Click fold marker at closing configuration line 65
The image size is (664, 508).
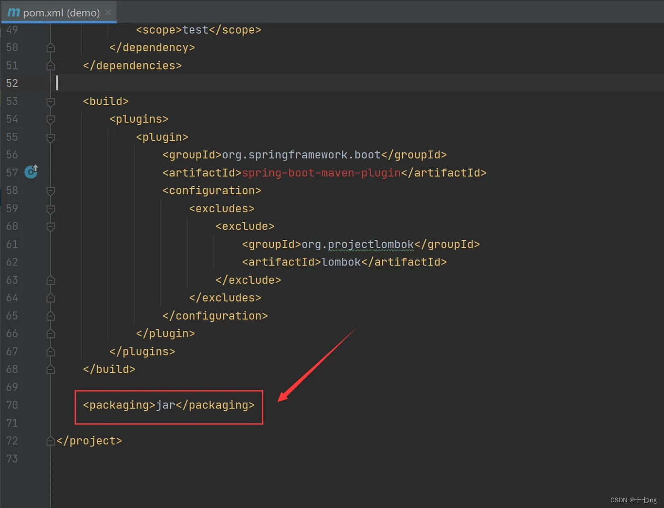coord(51,316)
